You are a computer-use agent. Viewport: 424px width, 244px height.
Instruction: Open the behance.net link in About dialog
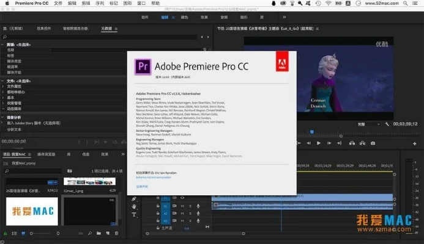pos(153,178)
